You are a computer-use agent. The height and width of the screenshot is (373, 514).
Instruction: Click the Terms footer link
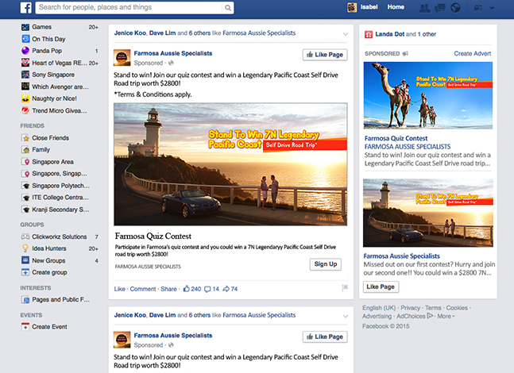[x=433, y=308]
